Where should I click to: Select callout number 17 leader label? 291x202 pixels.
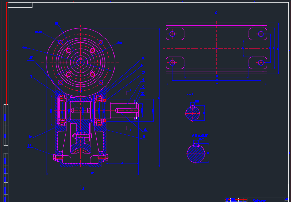click(143, 58)
